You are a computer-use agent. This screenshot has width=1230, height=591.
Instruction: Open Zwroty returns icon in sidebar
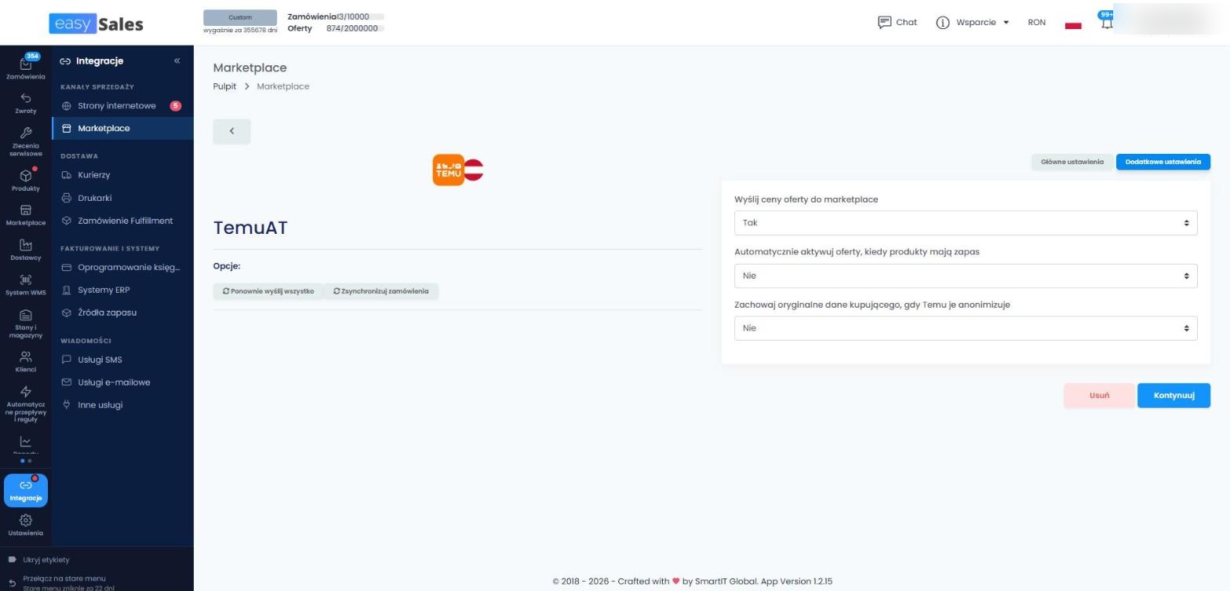(25, 103)
